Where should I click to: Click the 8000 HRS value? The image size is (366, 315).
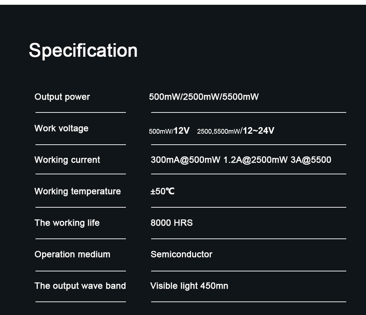(x=172, y=223)
